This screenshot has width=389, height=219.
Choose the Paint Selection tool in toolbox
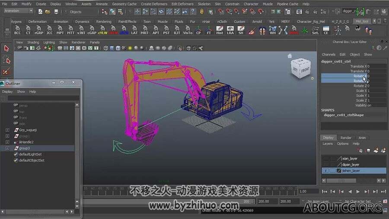(x=6, y=72)
